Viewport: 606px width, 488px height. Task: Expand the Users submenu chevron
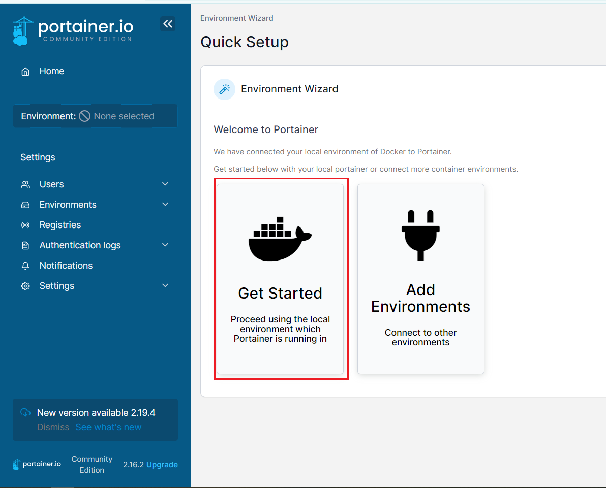pos(165,184)
